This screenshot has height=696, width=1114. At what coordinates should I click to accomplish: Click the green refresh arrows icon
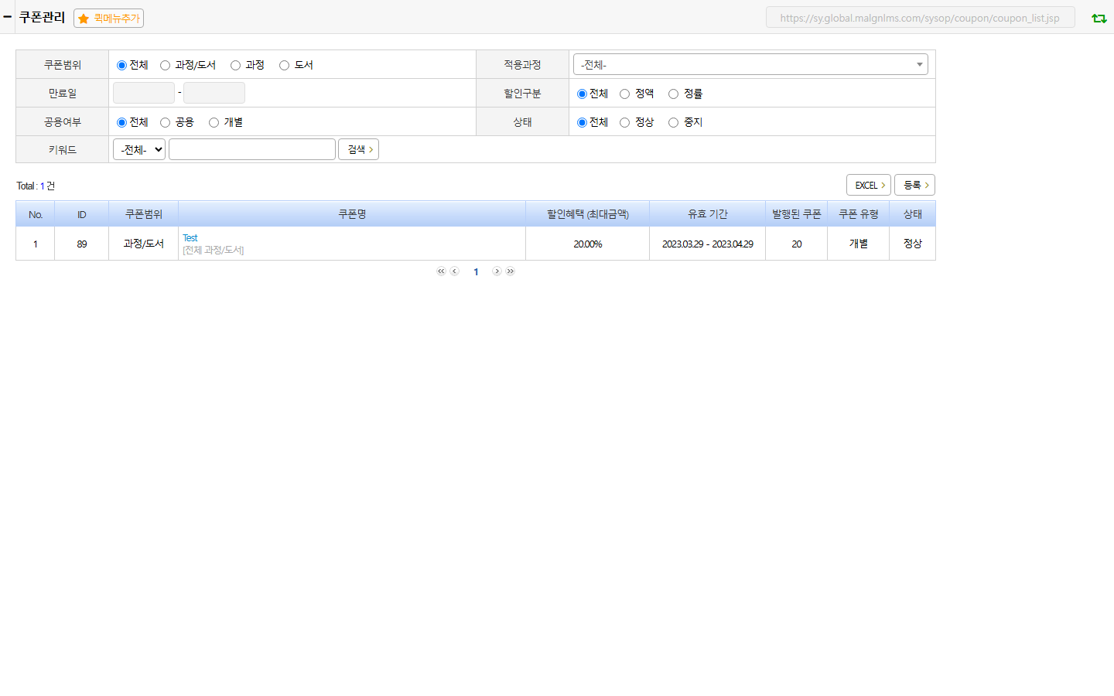pyautogui.click(x=1099, y=18)
